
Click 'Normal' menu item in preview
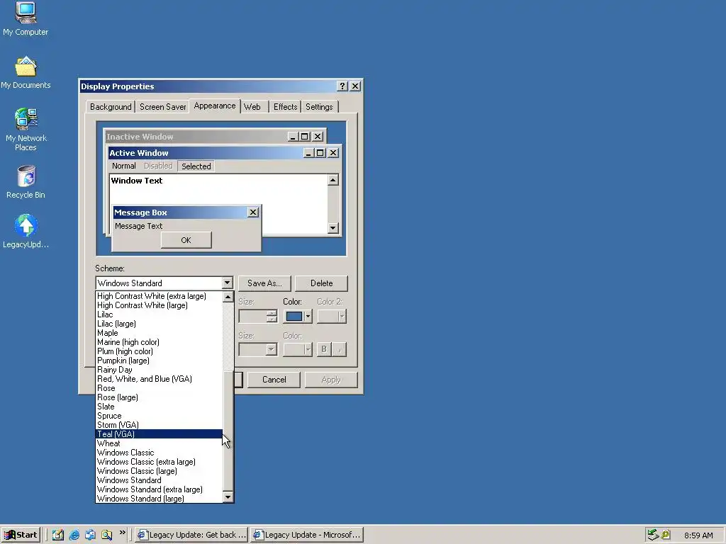123,166
